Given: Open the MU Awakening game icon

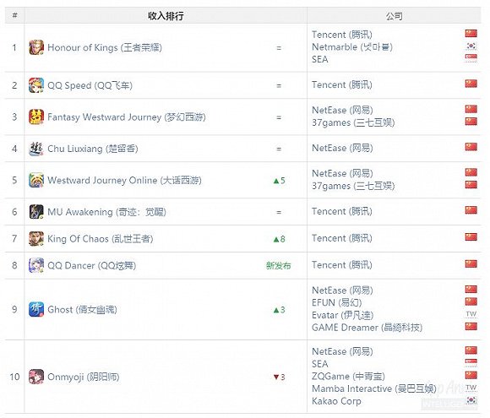Looking at the screenshot, I should pyautogui.click(x=36, y=212).
